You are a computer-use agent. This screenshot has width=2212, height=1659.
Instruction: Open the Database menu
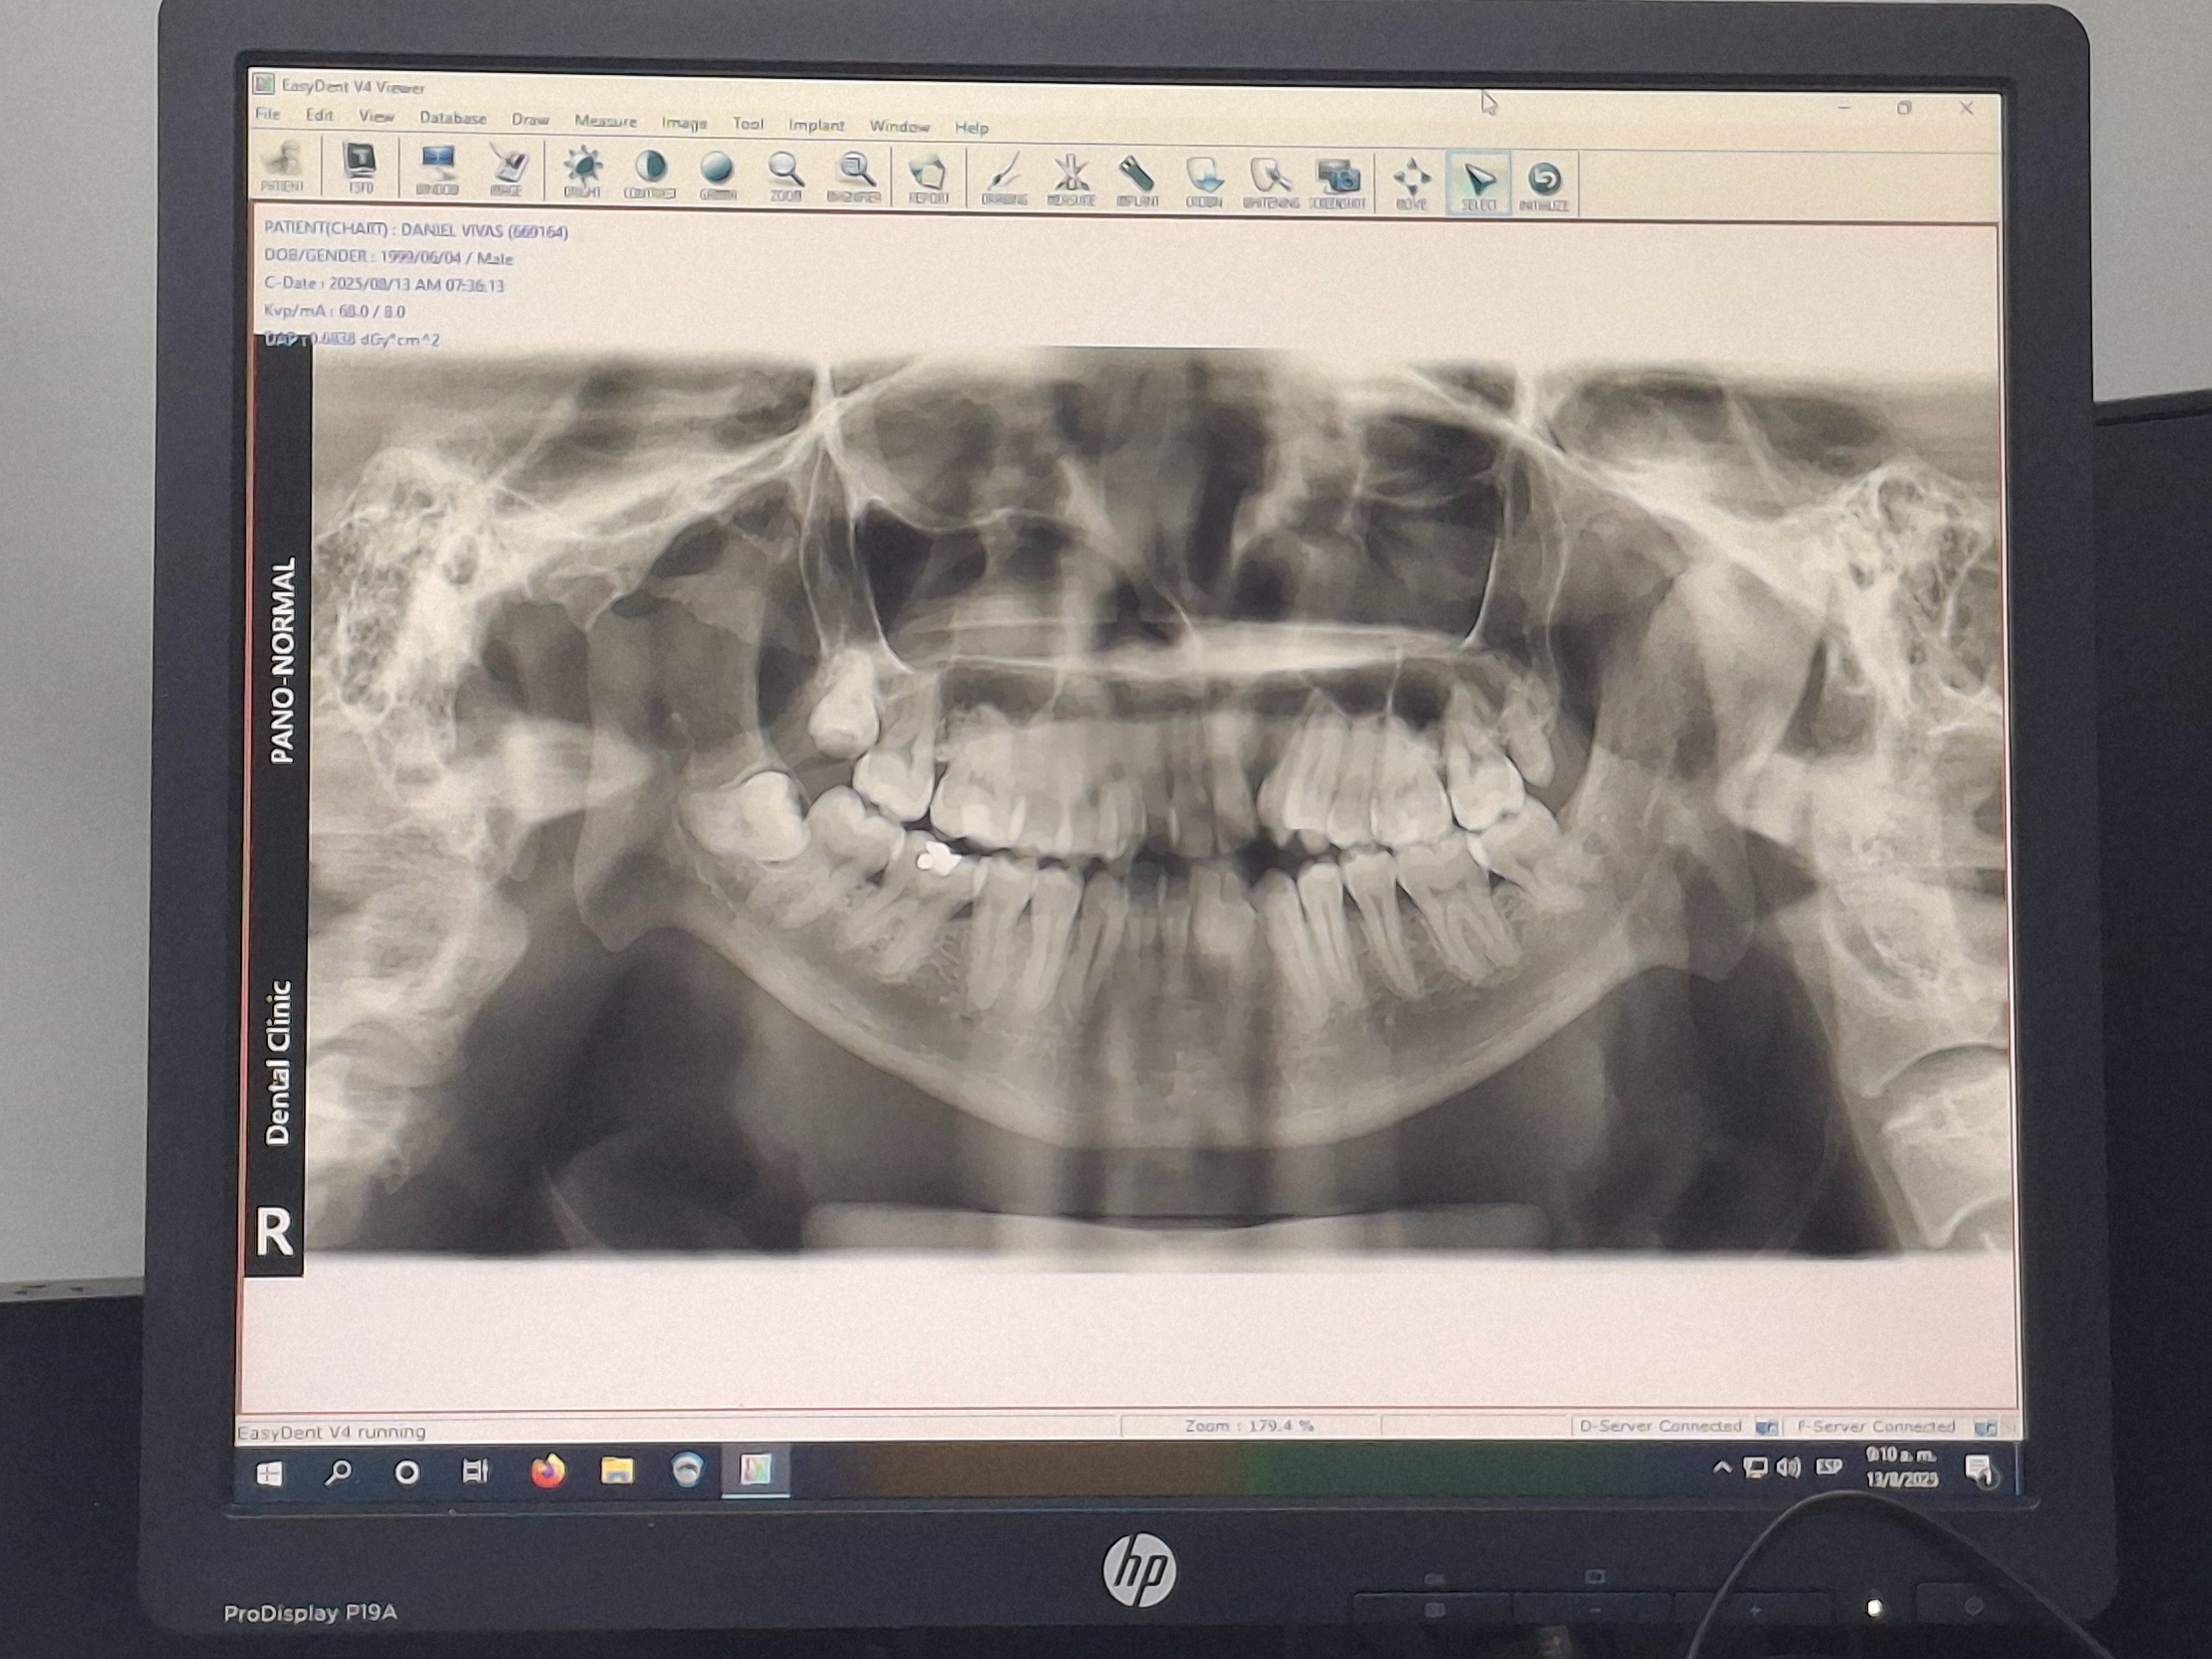coord(452,118)
